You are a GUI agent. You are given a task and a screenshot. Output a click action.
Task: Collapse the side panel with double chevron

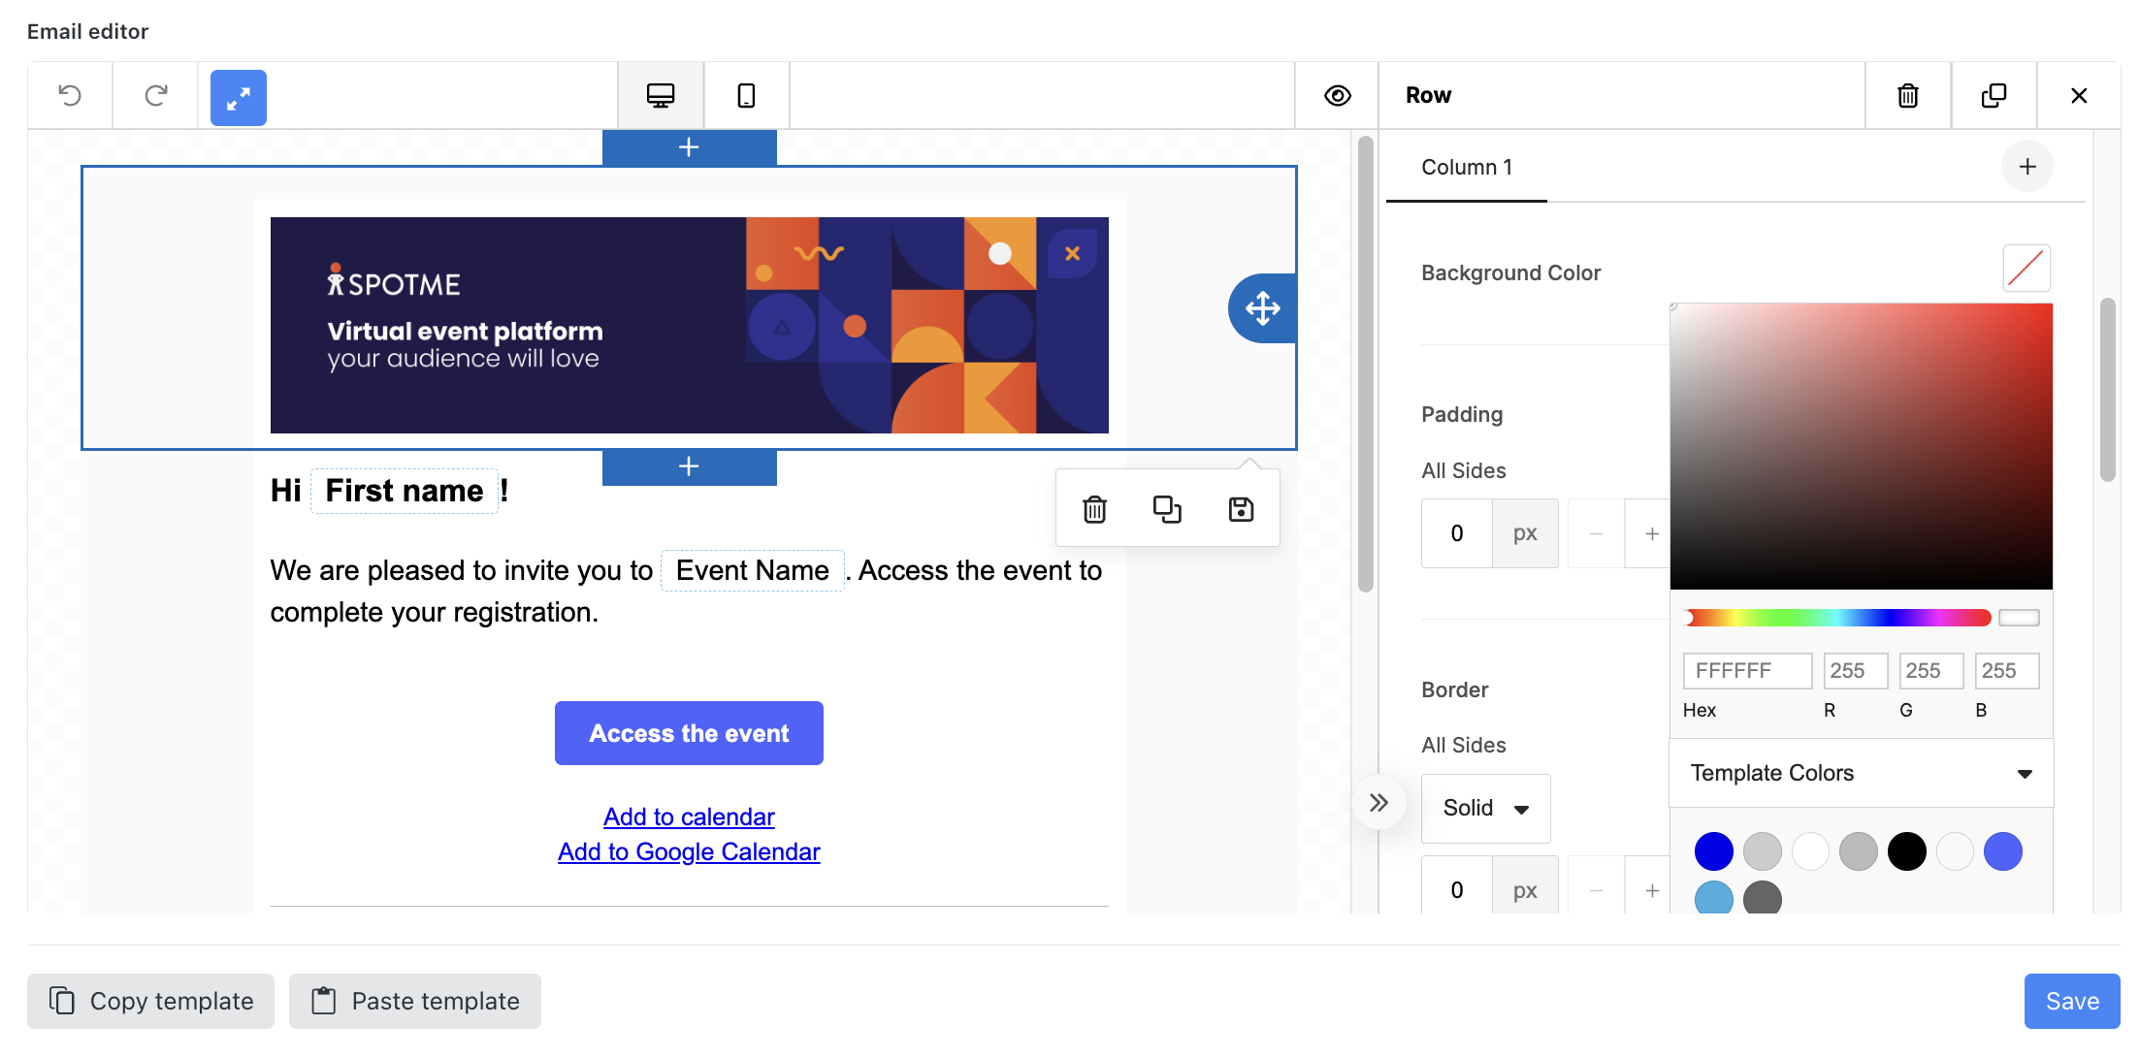click(x=1378, y=803)
